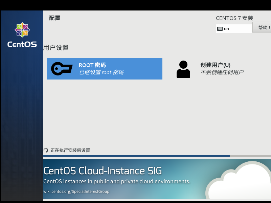
Task: Click the cloud graphic in banner
Action: click(x=238, y=180)
